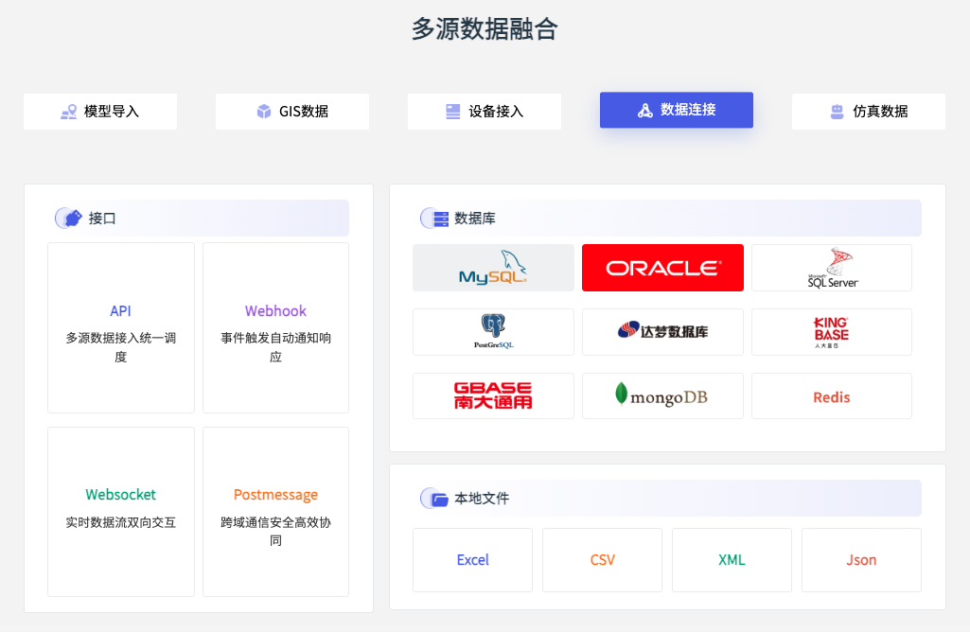Screen dimensions: 970x632
Task: Pick the XML local file option
Action: (732, 560)
